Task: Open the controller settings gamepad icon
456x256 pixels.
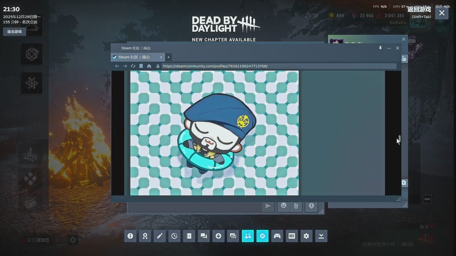Action: click(x=277, y=236)
